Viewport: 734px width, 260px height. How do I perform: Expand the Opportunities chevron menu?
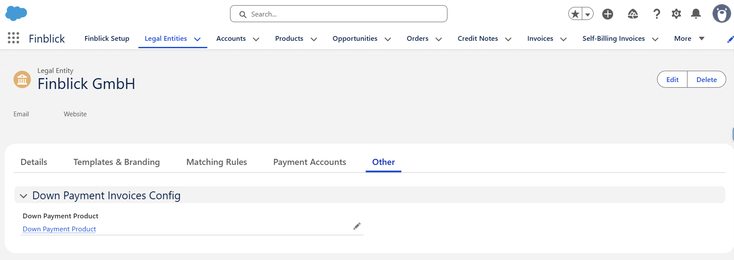coord(388,39)
